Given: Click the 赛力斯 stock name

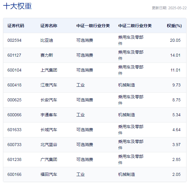Looking at the screenshot, I should (47, 55).
